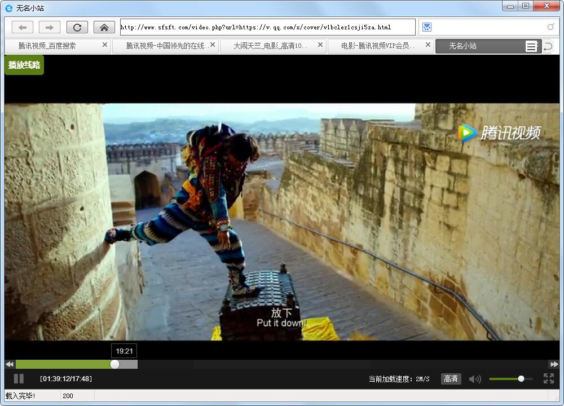564x406 pixels.
Task: Click the 200 status code in status bar
Action: (68, 396)
